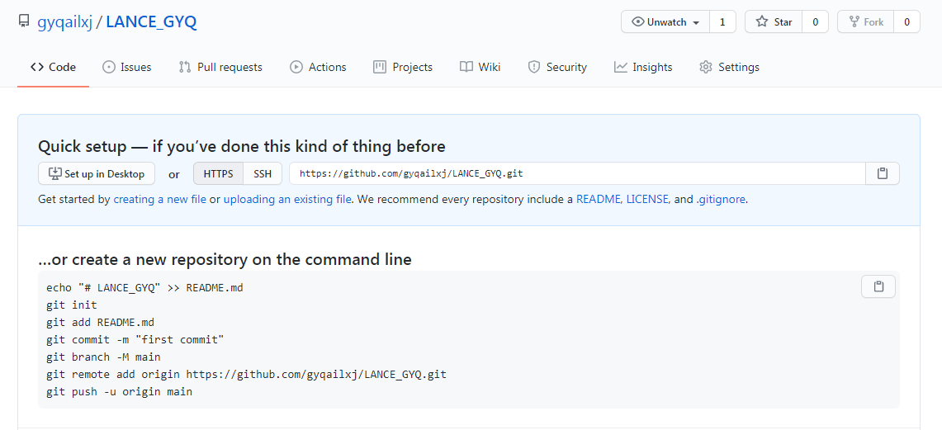Open the Unwatch notifications dropdown

tap(665, 22)
